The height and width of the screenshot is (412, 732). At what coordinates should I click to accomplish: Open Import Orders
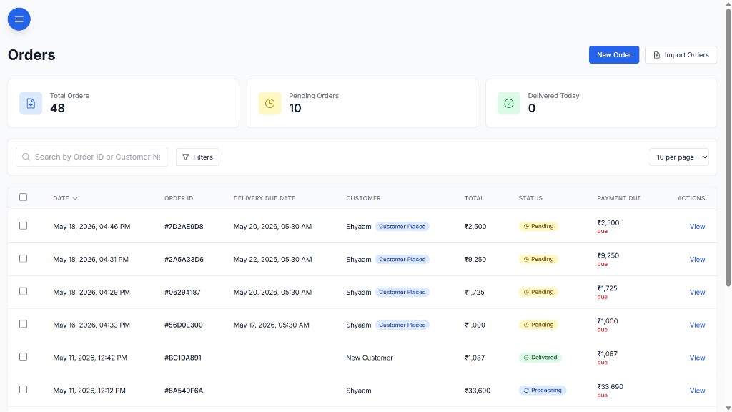[x=681, y=54]
